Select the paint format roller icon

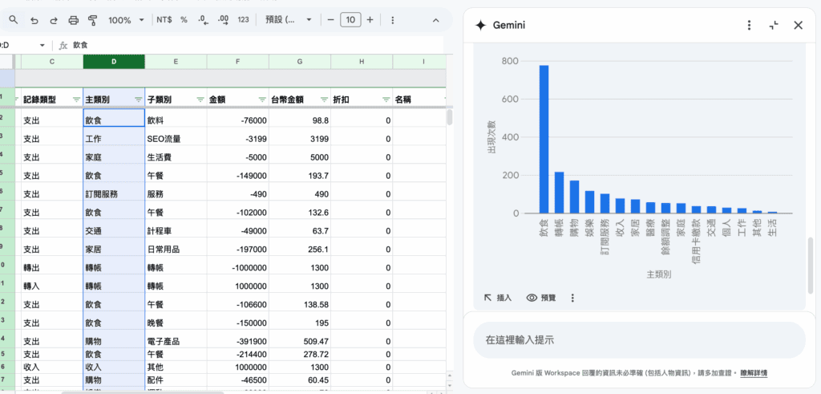[93, 20]
